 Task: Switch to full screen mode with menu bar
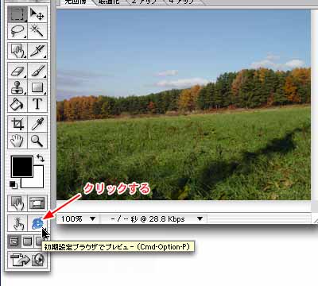[27, 242]
